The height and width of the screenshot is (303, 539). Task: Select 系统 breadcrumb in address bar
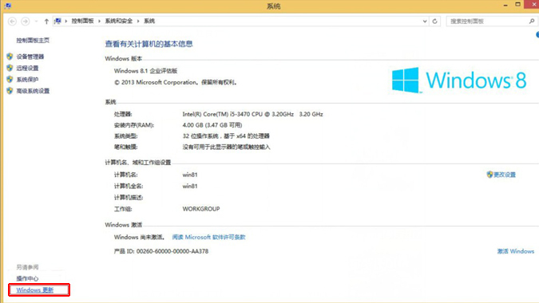[x=149, y=21]
